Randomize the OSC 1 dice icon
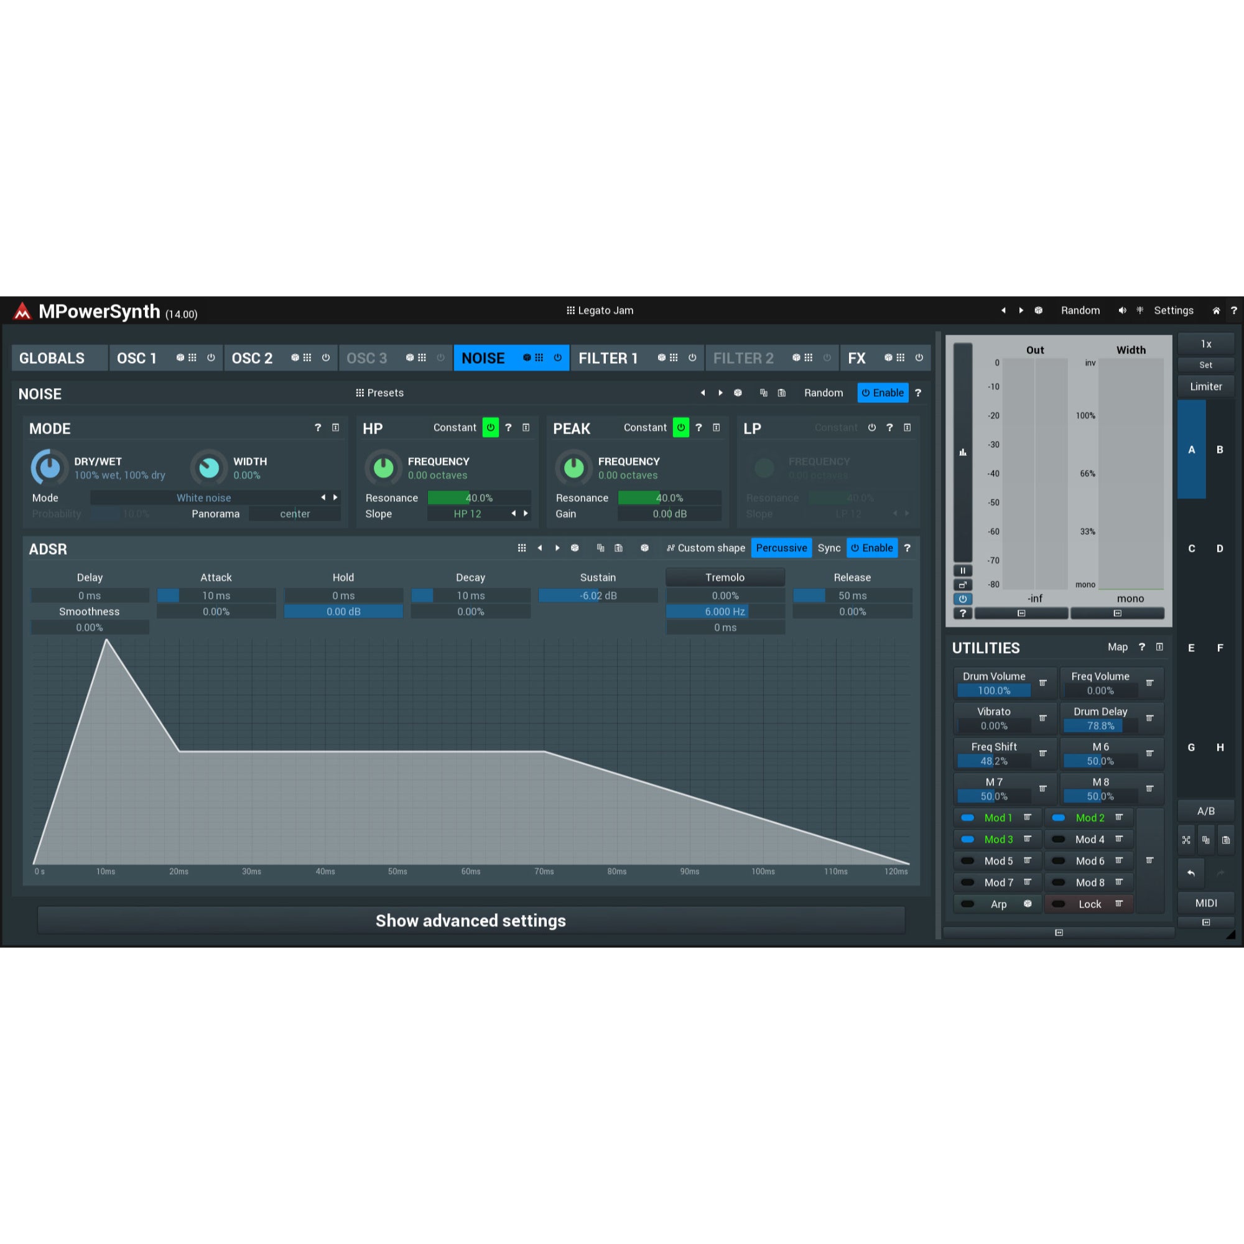 [180, 358]
